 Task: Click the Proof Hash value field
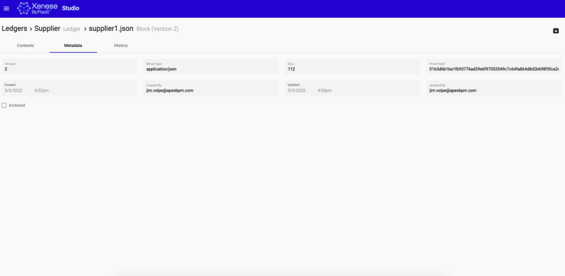(x=494, y=67)
